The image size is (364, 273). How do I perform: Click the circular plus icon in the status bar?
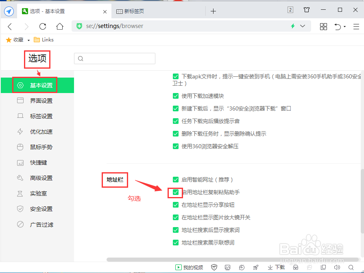tap(242, 267)
